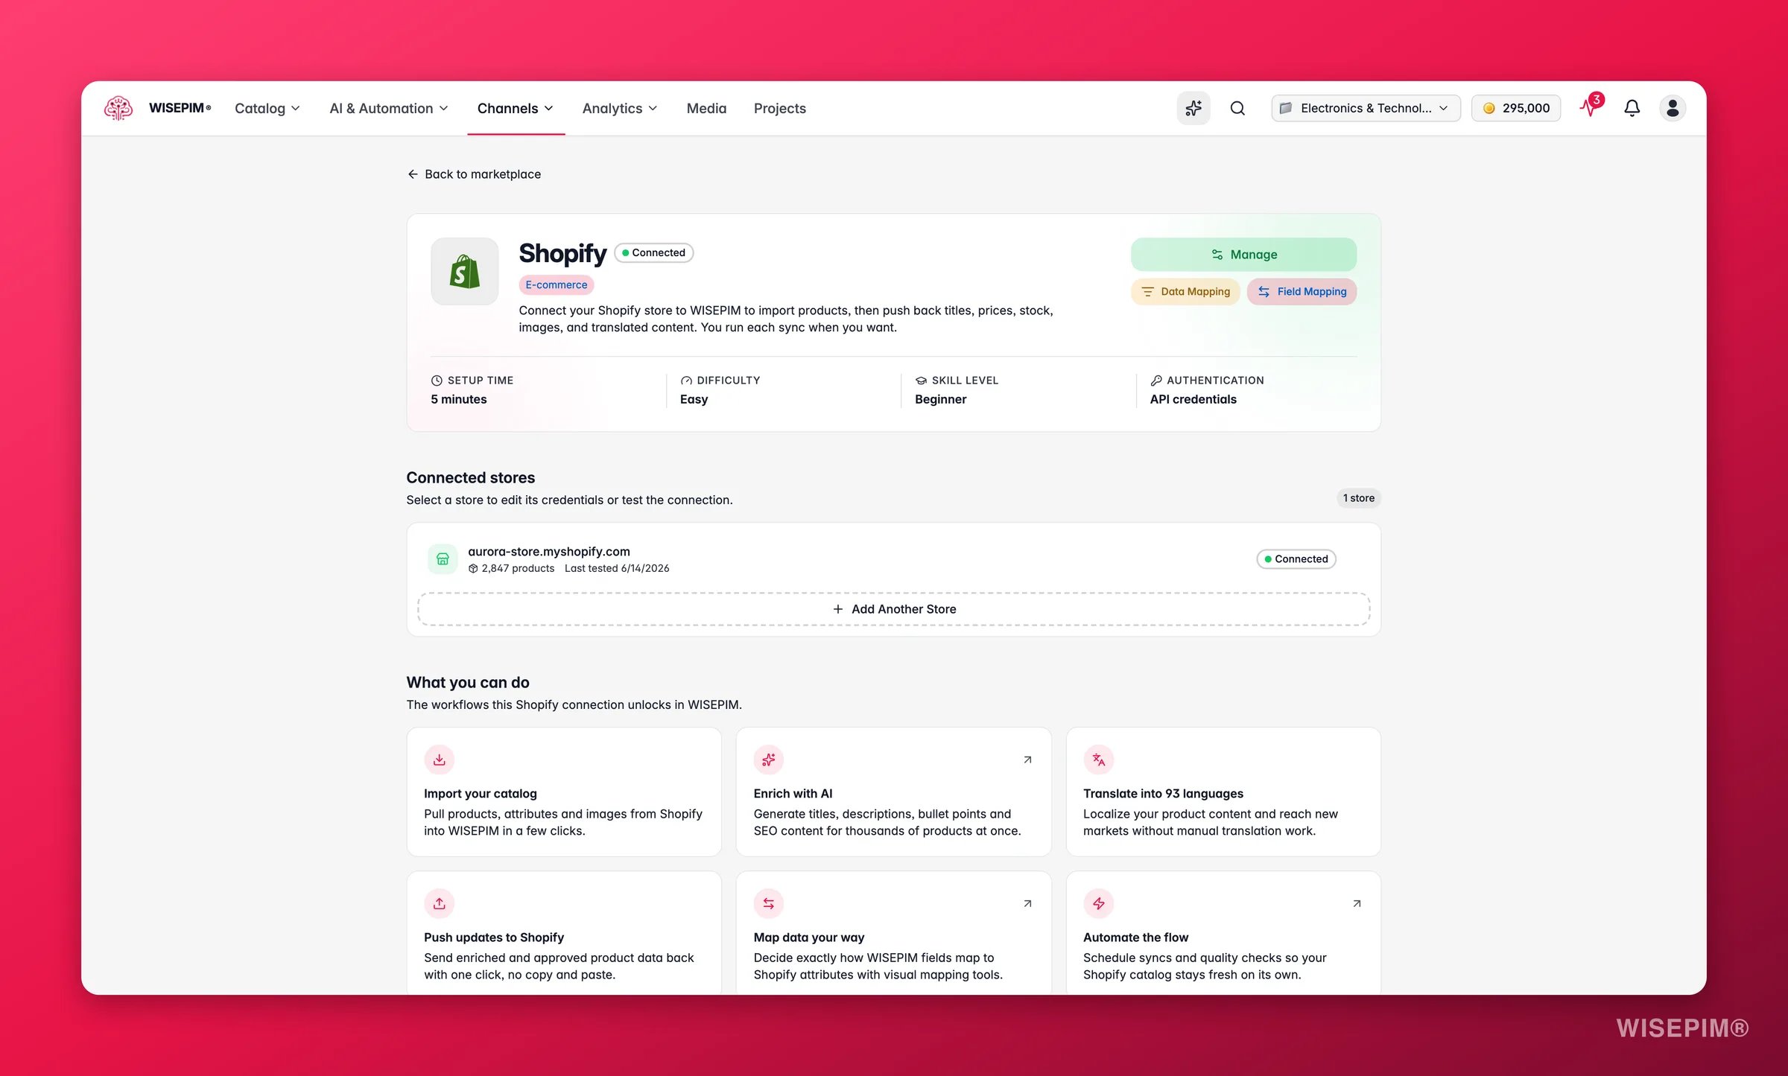Open the AI sparkle assistant button

pyautogui.click(x=1193, y=108)
